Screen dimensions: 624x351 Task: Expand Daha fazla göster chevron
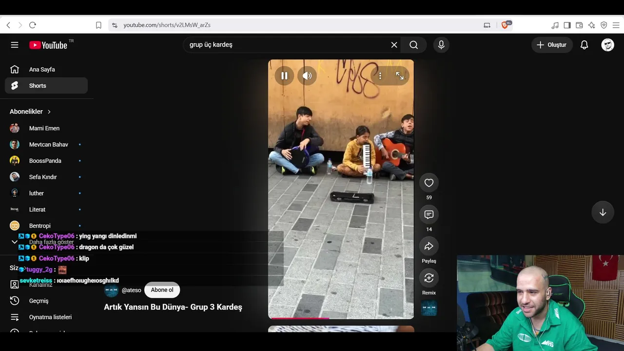pyautogui.click(x=15, y=242)
